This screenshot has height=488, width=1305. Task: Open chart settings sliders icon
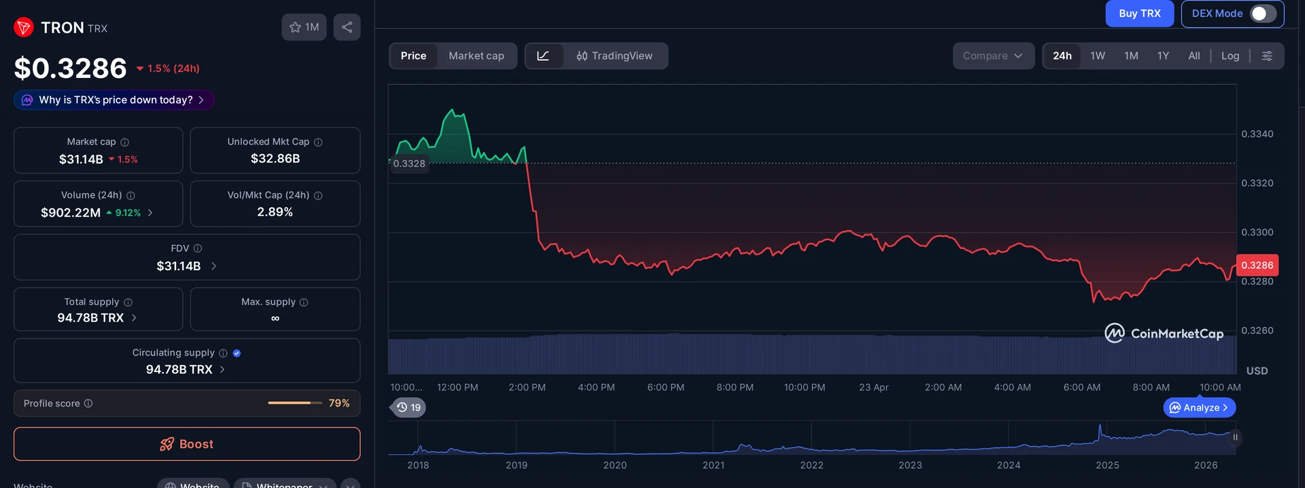[1267, 56]
